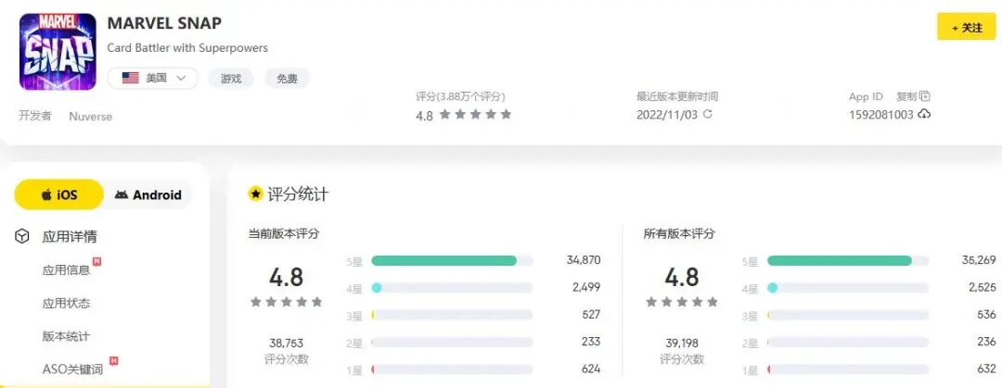Open the Nuverse developer link
Image resolution: width=1002 pixels, height=388 pixels.
(90, 117)
